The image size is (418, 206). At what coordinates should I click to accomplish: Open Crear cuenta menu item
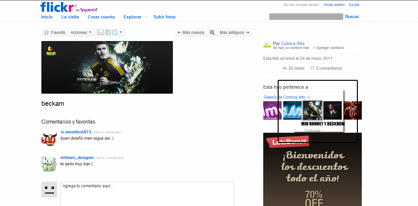tap(101, 17)
